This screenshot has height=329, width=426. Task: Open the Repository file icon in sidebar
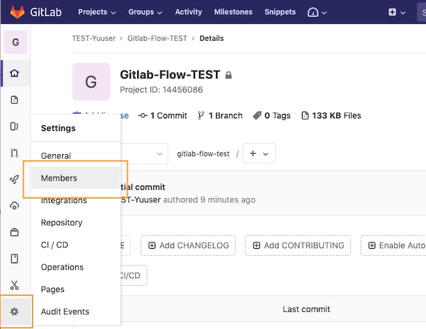coord(14,100)
